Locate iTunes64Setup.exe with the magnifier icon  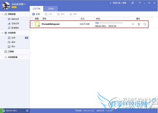(145, 24)
